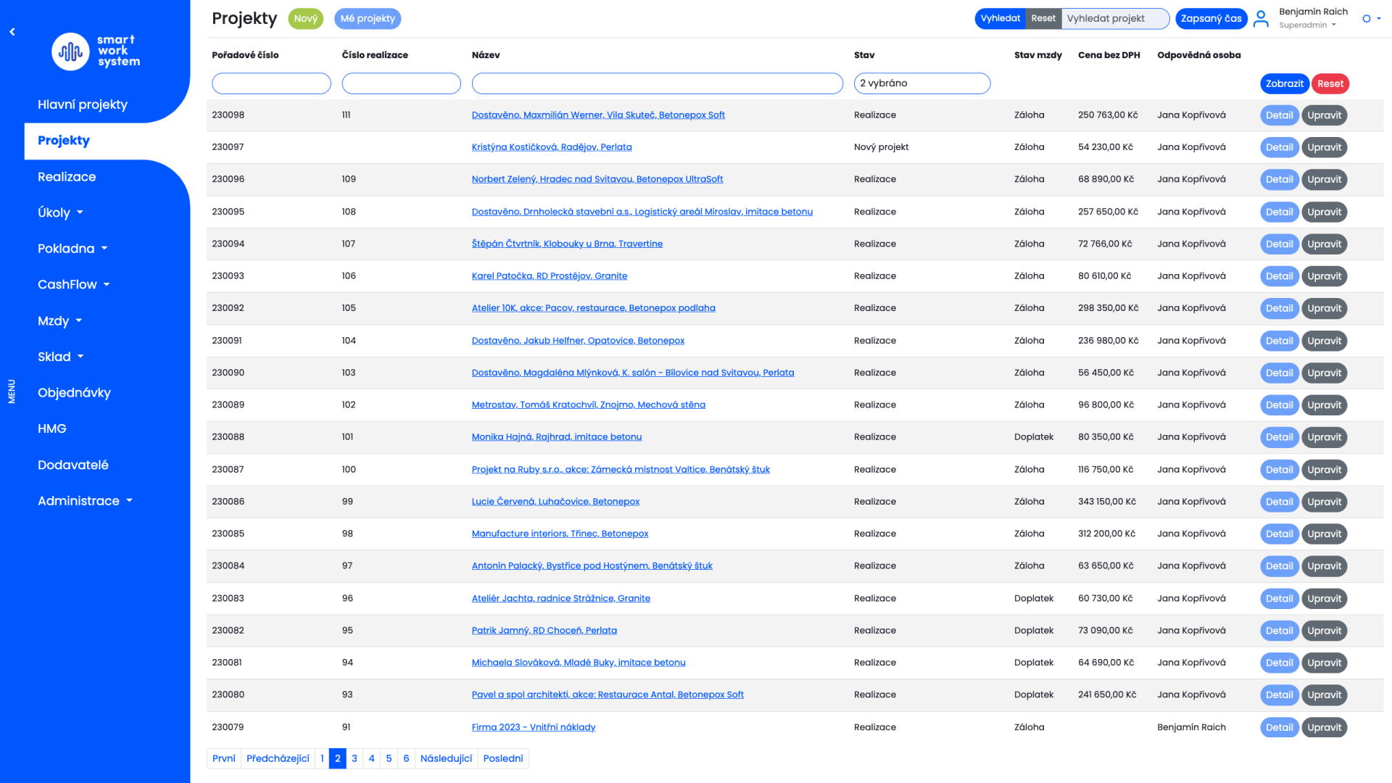Collapse sidebar with the left chevron icon
1392x783 pixels.
(x=12, y=32)
